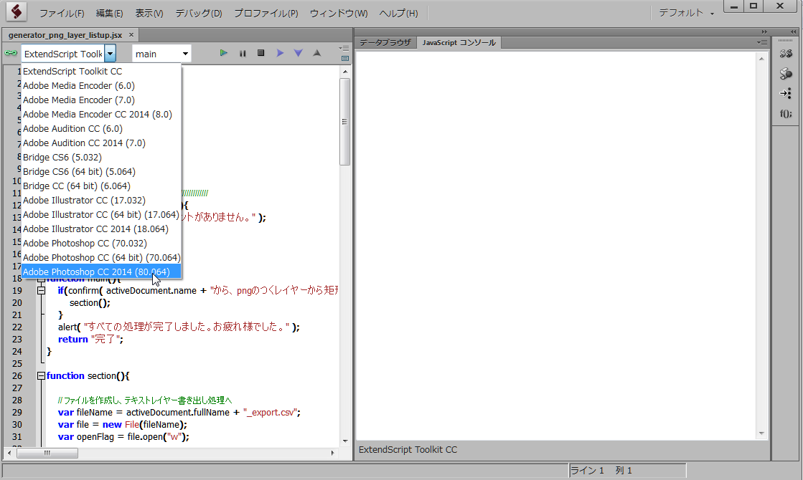Screen dimensions: 803x480
Task: Switch to the データブラウザ tab
Action: coord(385,43)
